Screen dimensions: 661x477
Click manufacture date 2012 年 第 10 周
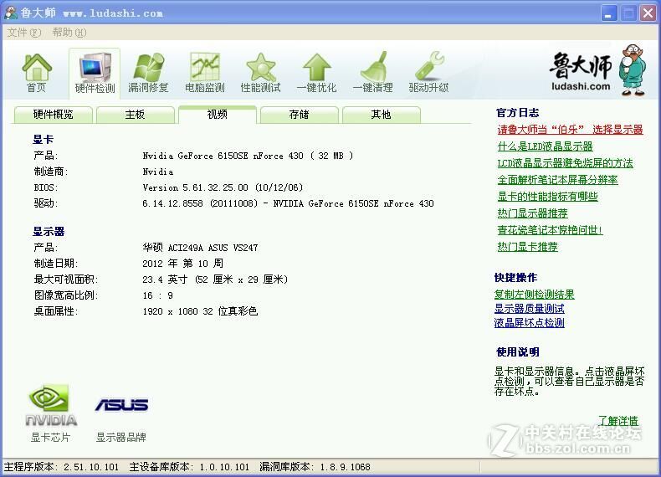182,264
